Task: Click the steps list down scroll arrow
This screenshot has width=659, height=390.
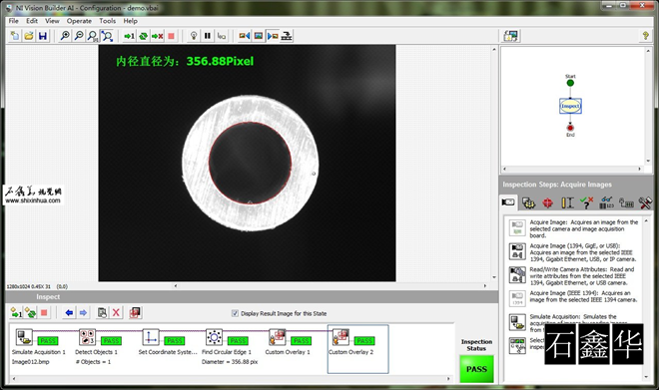Action: pos(646,377)
